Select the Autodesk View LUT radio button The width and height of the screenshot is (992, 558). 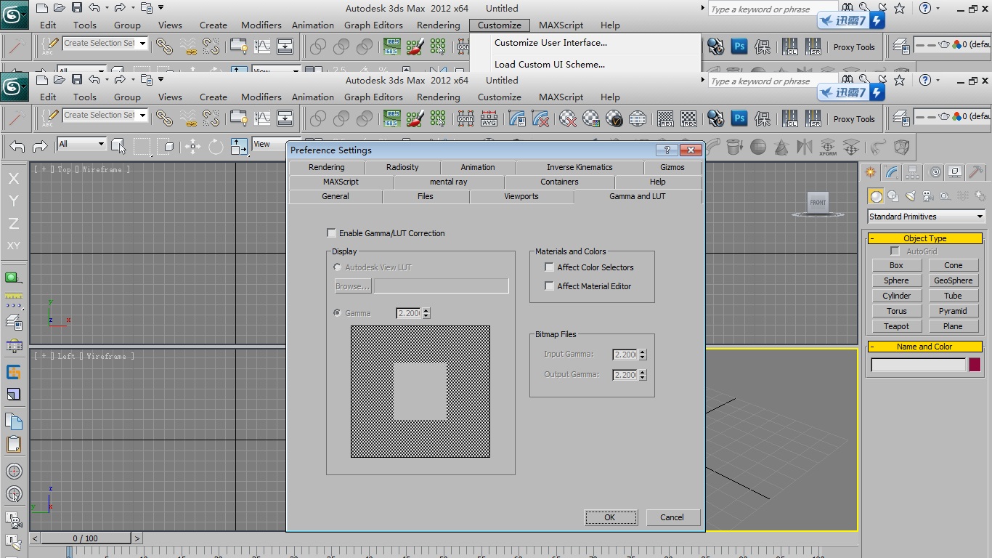(338, 267)
